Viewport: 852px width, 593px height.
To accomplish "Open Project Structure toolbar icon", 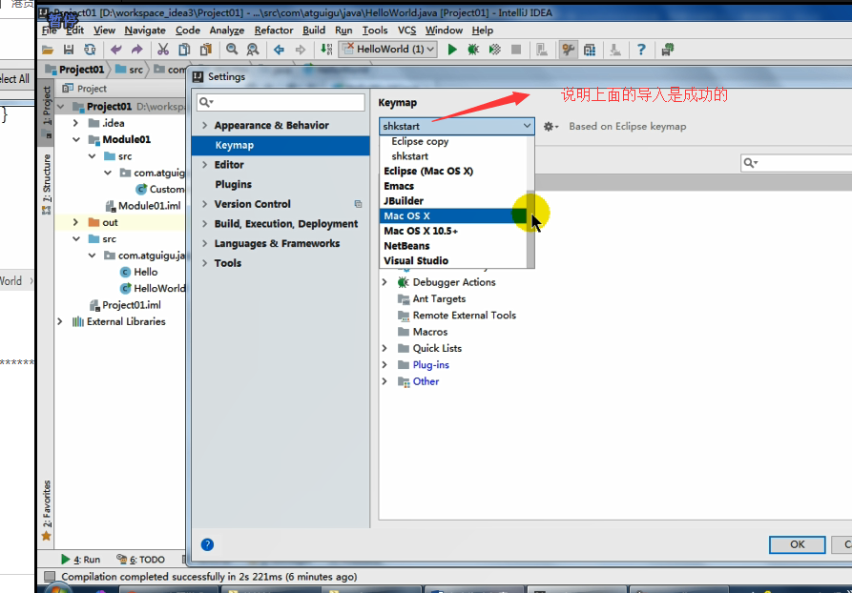I will tap(590, 50).
